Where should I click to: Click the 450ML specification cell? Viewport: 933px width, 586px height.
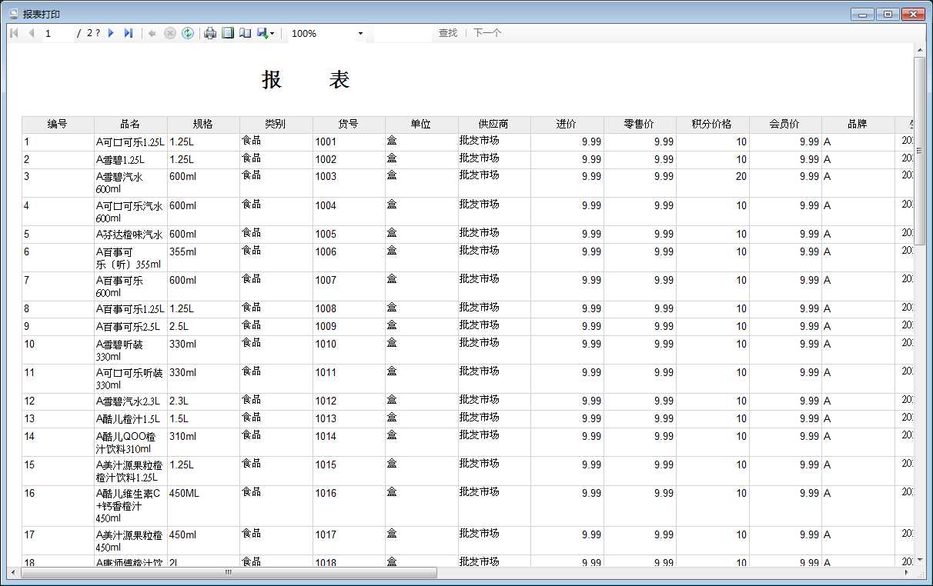pos(203,506)
